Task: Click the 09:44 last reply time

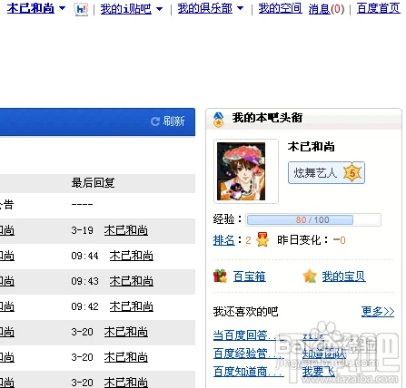Action: click(84, 256)
